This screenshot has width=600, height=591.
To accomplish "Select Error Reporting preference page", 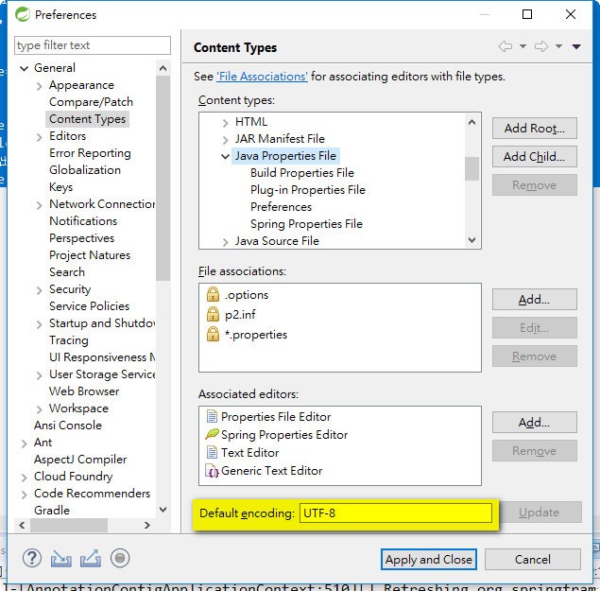I will [x=90, y=153].
